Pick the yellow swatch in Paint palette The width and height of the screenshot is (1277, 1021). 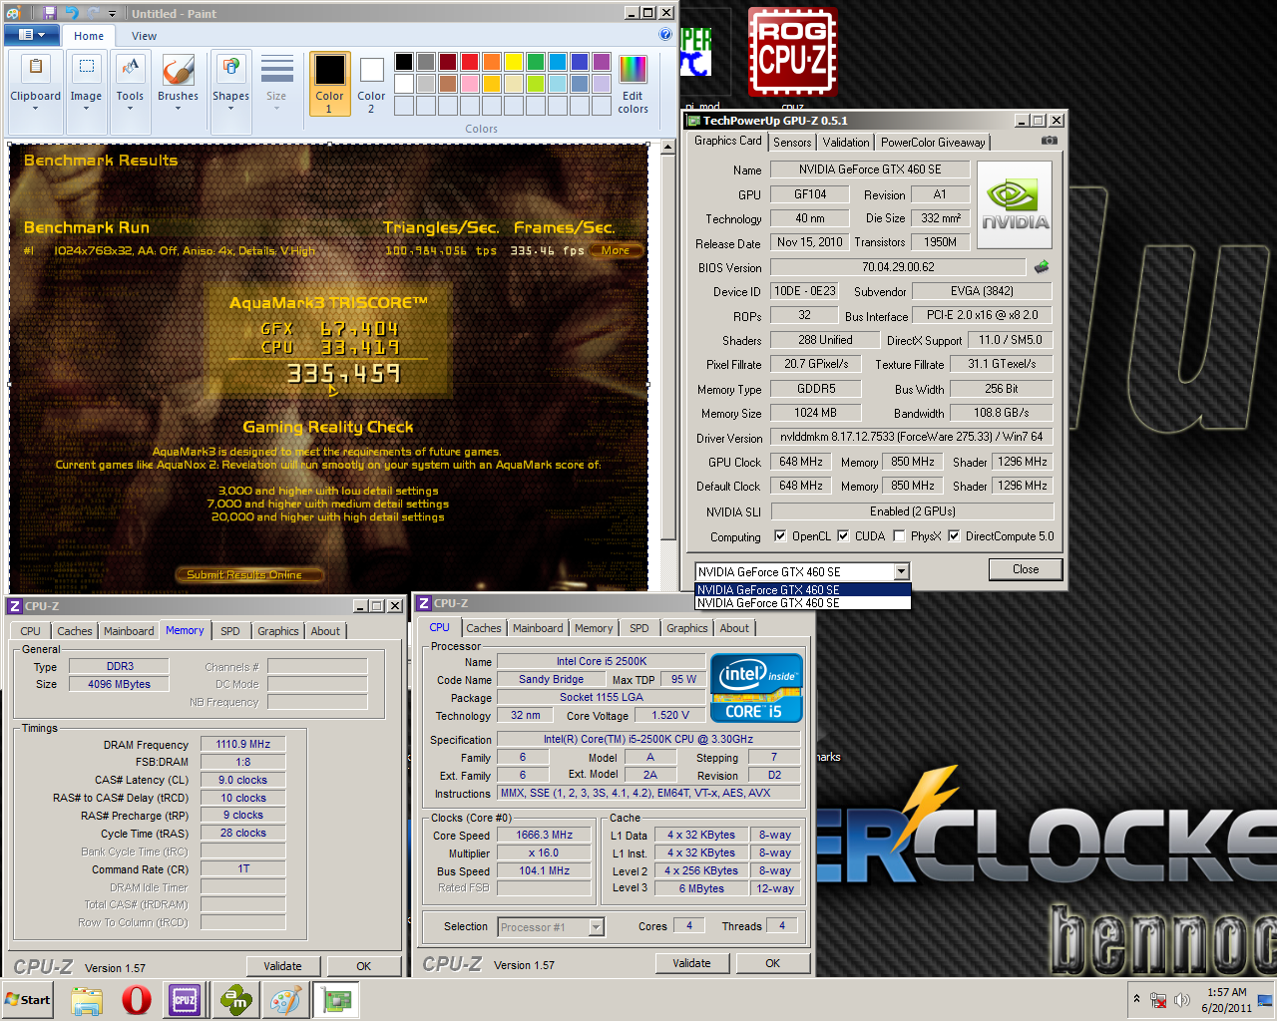514,62
